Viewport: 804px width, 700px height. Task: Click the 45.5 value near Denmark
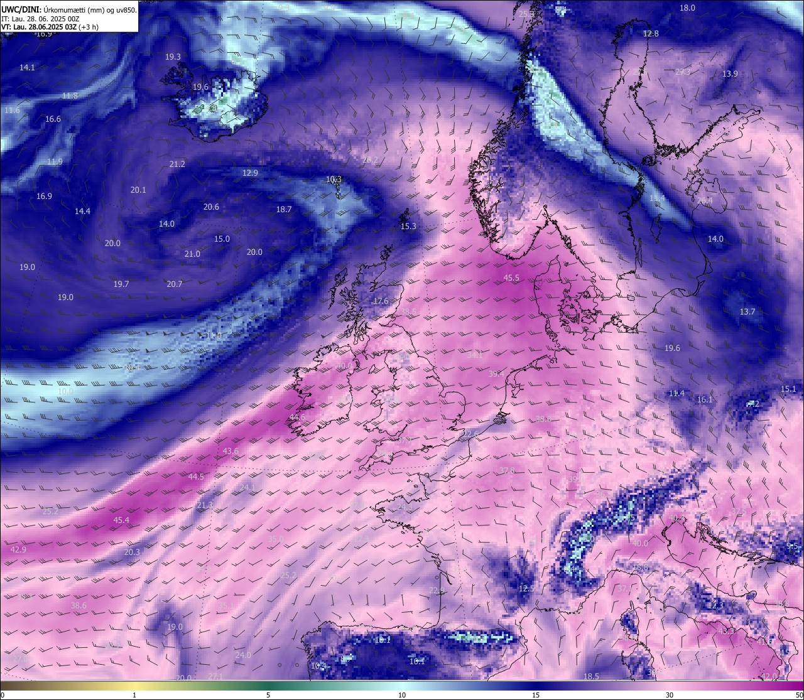click(511, 277)
